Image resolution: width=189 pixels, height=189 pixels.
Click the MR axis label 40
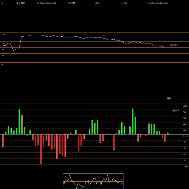click(184, 124)
